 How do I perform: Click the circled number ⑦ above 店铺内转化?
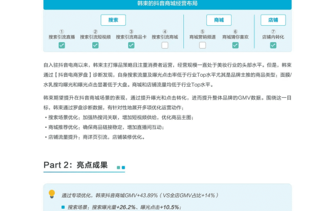tap(273, 32)
